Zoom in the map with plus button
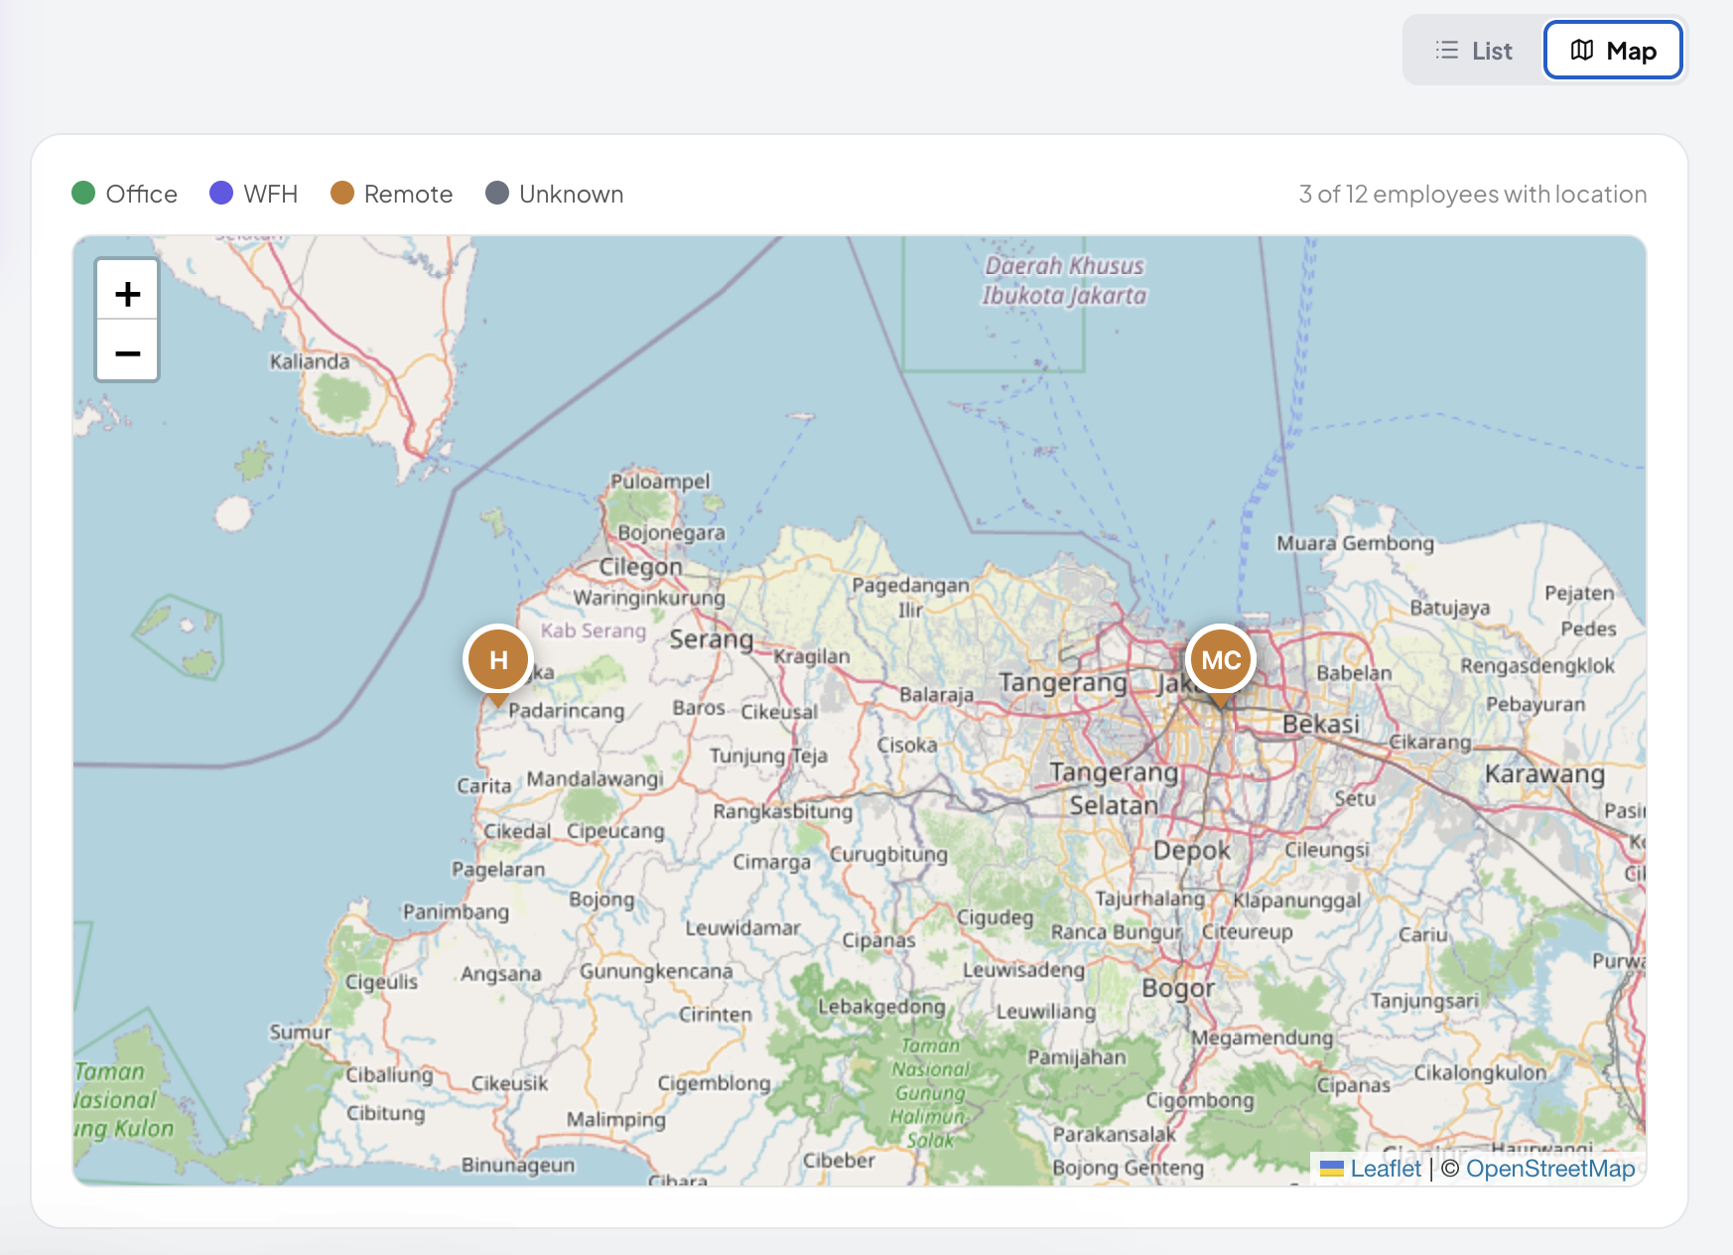 pos(127,293)
